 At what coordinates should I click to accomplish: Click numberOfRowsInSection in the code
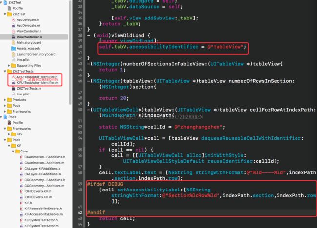[260, 81]
